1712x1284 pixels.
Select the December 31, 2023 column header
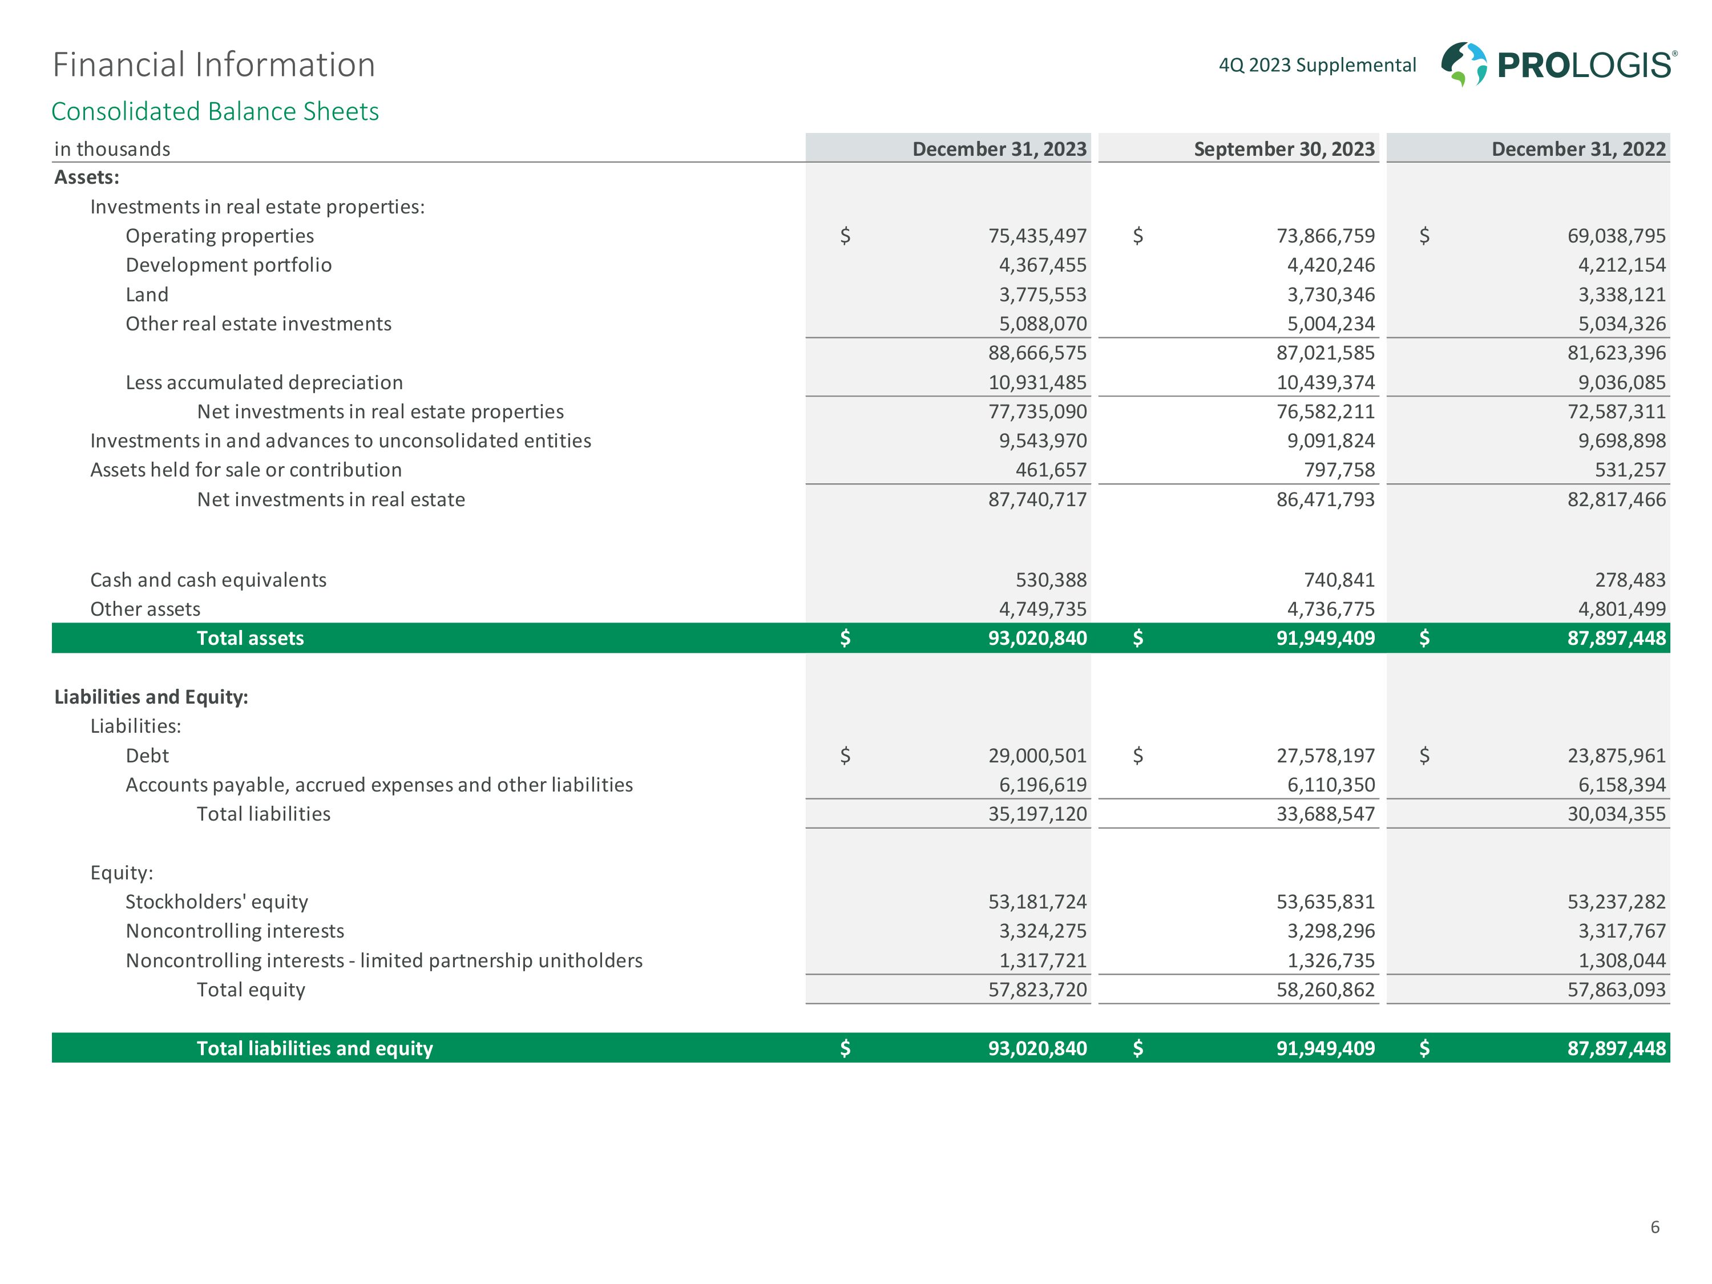999,148
